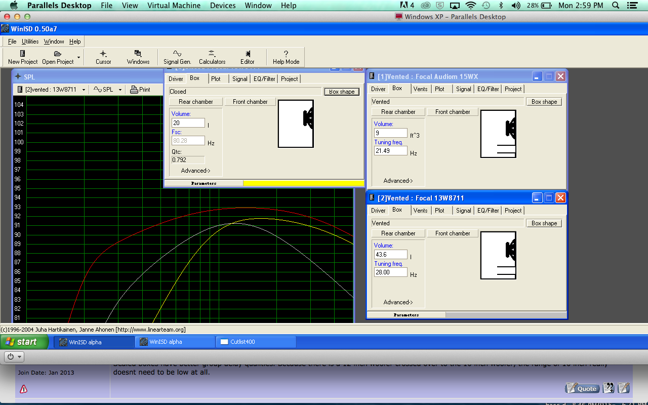Click the Volume field showing 20
This screenshot has height=405, width=648.
click(x=188, y=123)
